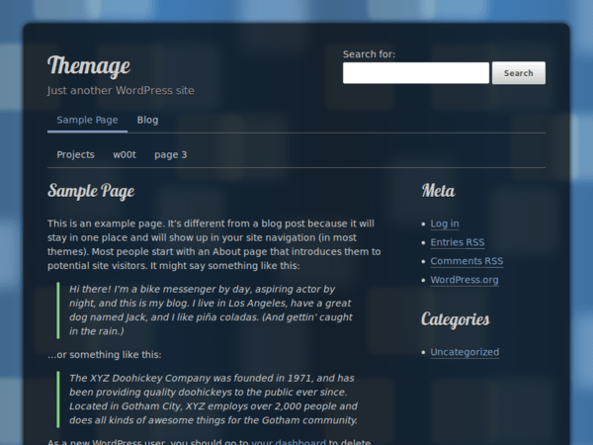This screenshot has height=445, width=593.
Task: Open the Themage site title link
Action: (89, 66)
